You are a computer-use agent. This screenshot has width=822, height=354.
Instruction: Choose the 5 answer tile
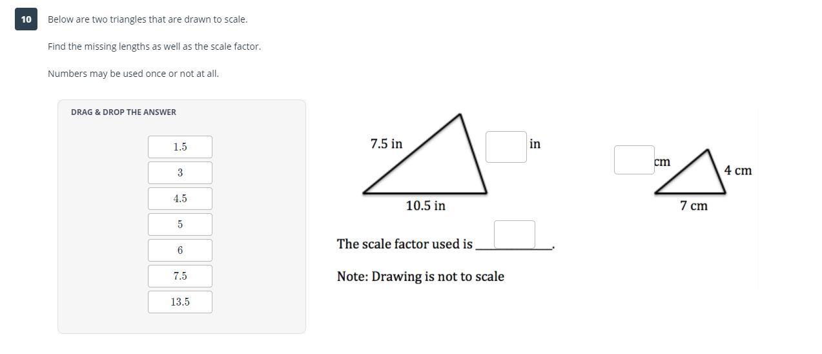[x=180, y=225]
